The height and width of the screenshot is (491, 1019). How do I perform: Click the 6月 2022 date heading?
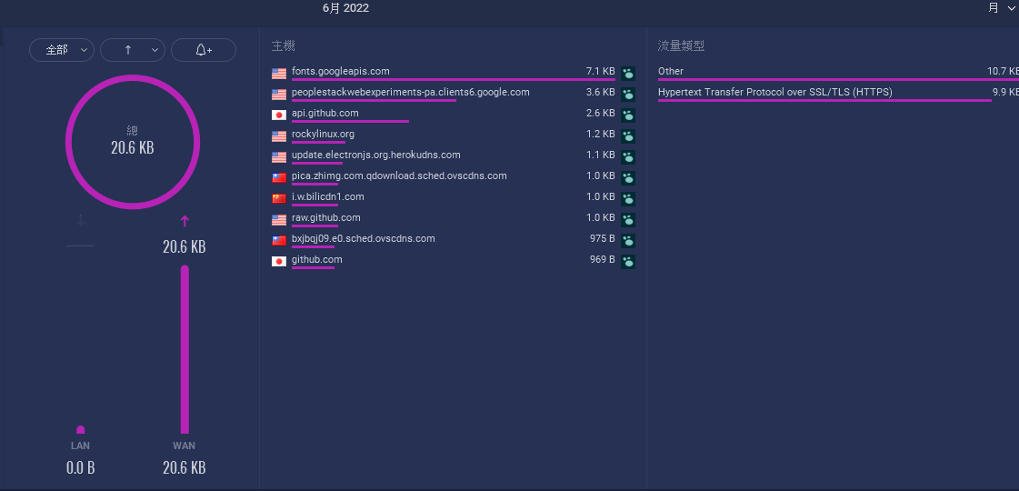pyautogui.click(x=345, y=8)
